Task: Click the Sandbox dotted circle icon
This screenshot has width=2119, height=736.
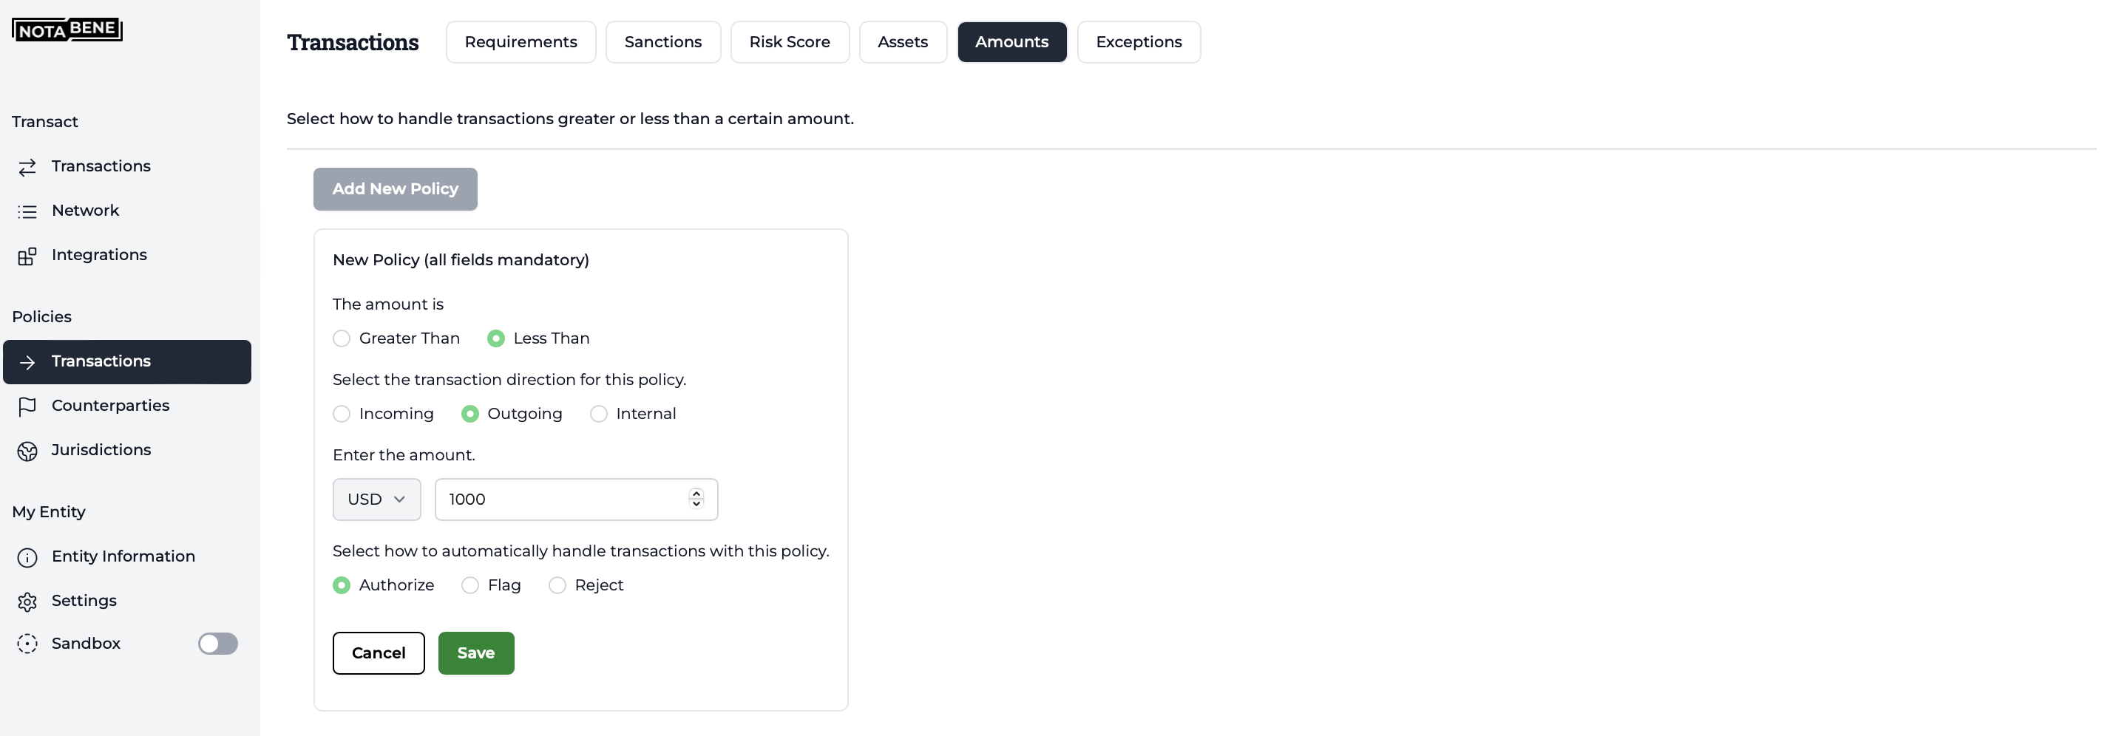Action: pyautogui.click(x=27, y=644)
